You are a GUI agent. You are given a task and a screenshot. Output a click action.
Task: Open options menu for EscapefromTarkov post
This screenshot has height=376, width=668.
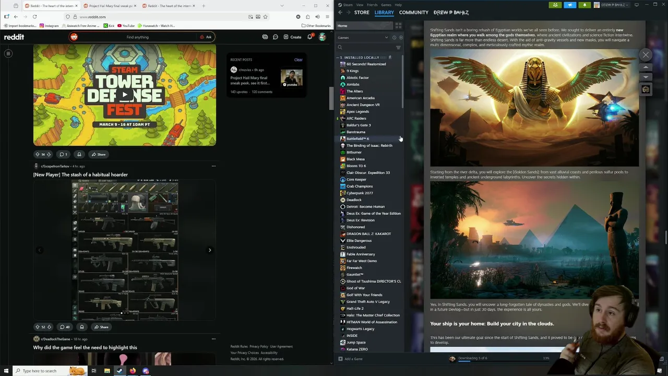point(213,166)
